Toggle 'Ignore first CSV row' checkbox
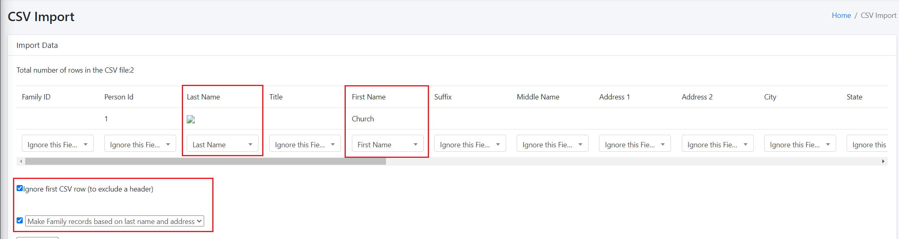Image resolution: width=899 pixels, height=239 pixels. point(19,188)
